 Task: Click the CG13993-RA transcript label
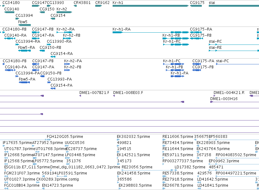tap(59, 41)
